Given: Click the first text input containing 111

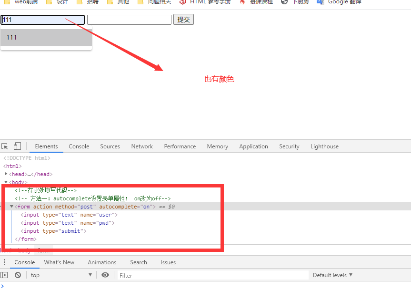Looking at the screenshot, I should click(x=42, y=20).
